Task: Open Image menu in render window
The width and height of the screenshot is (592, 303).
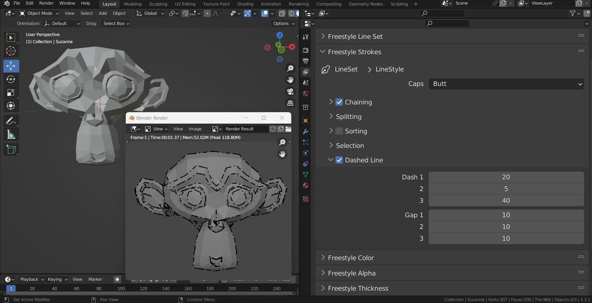Action: coord(195,129)
